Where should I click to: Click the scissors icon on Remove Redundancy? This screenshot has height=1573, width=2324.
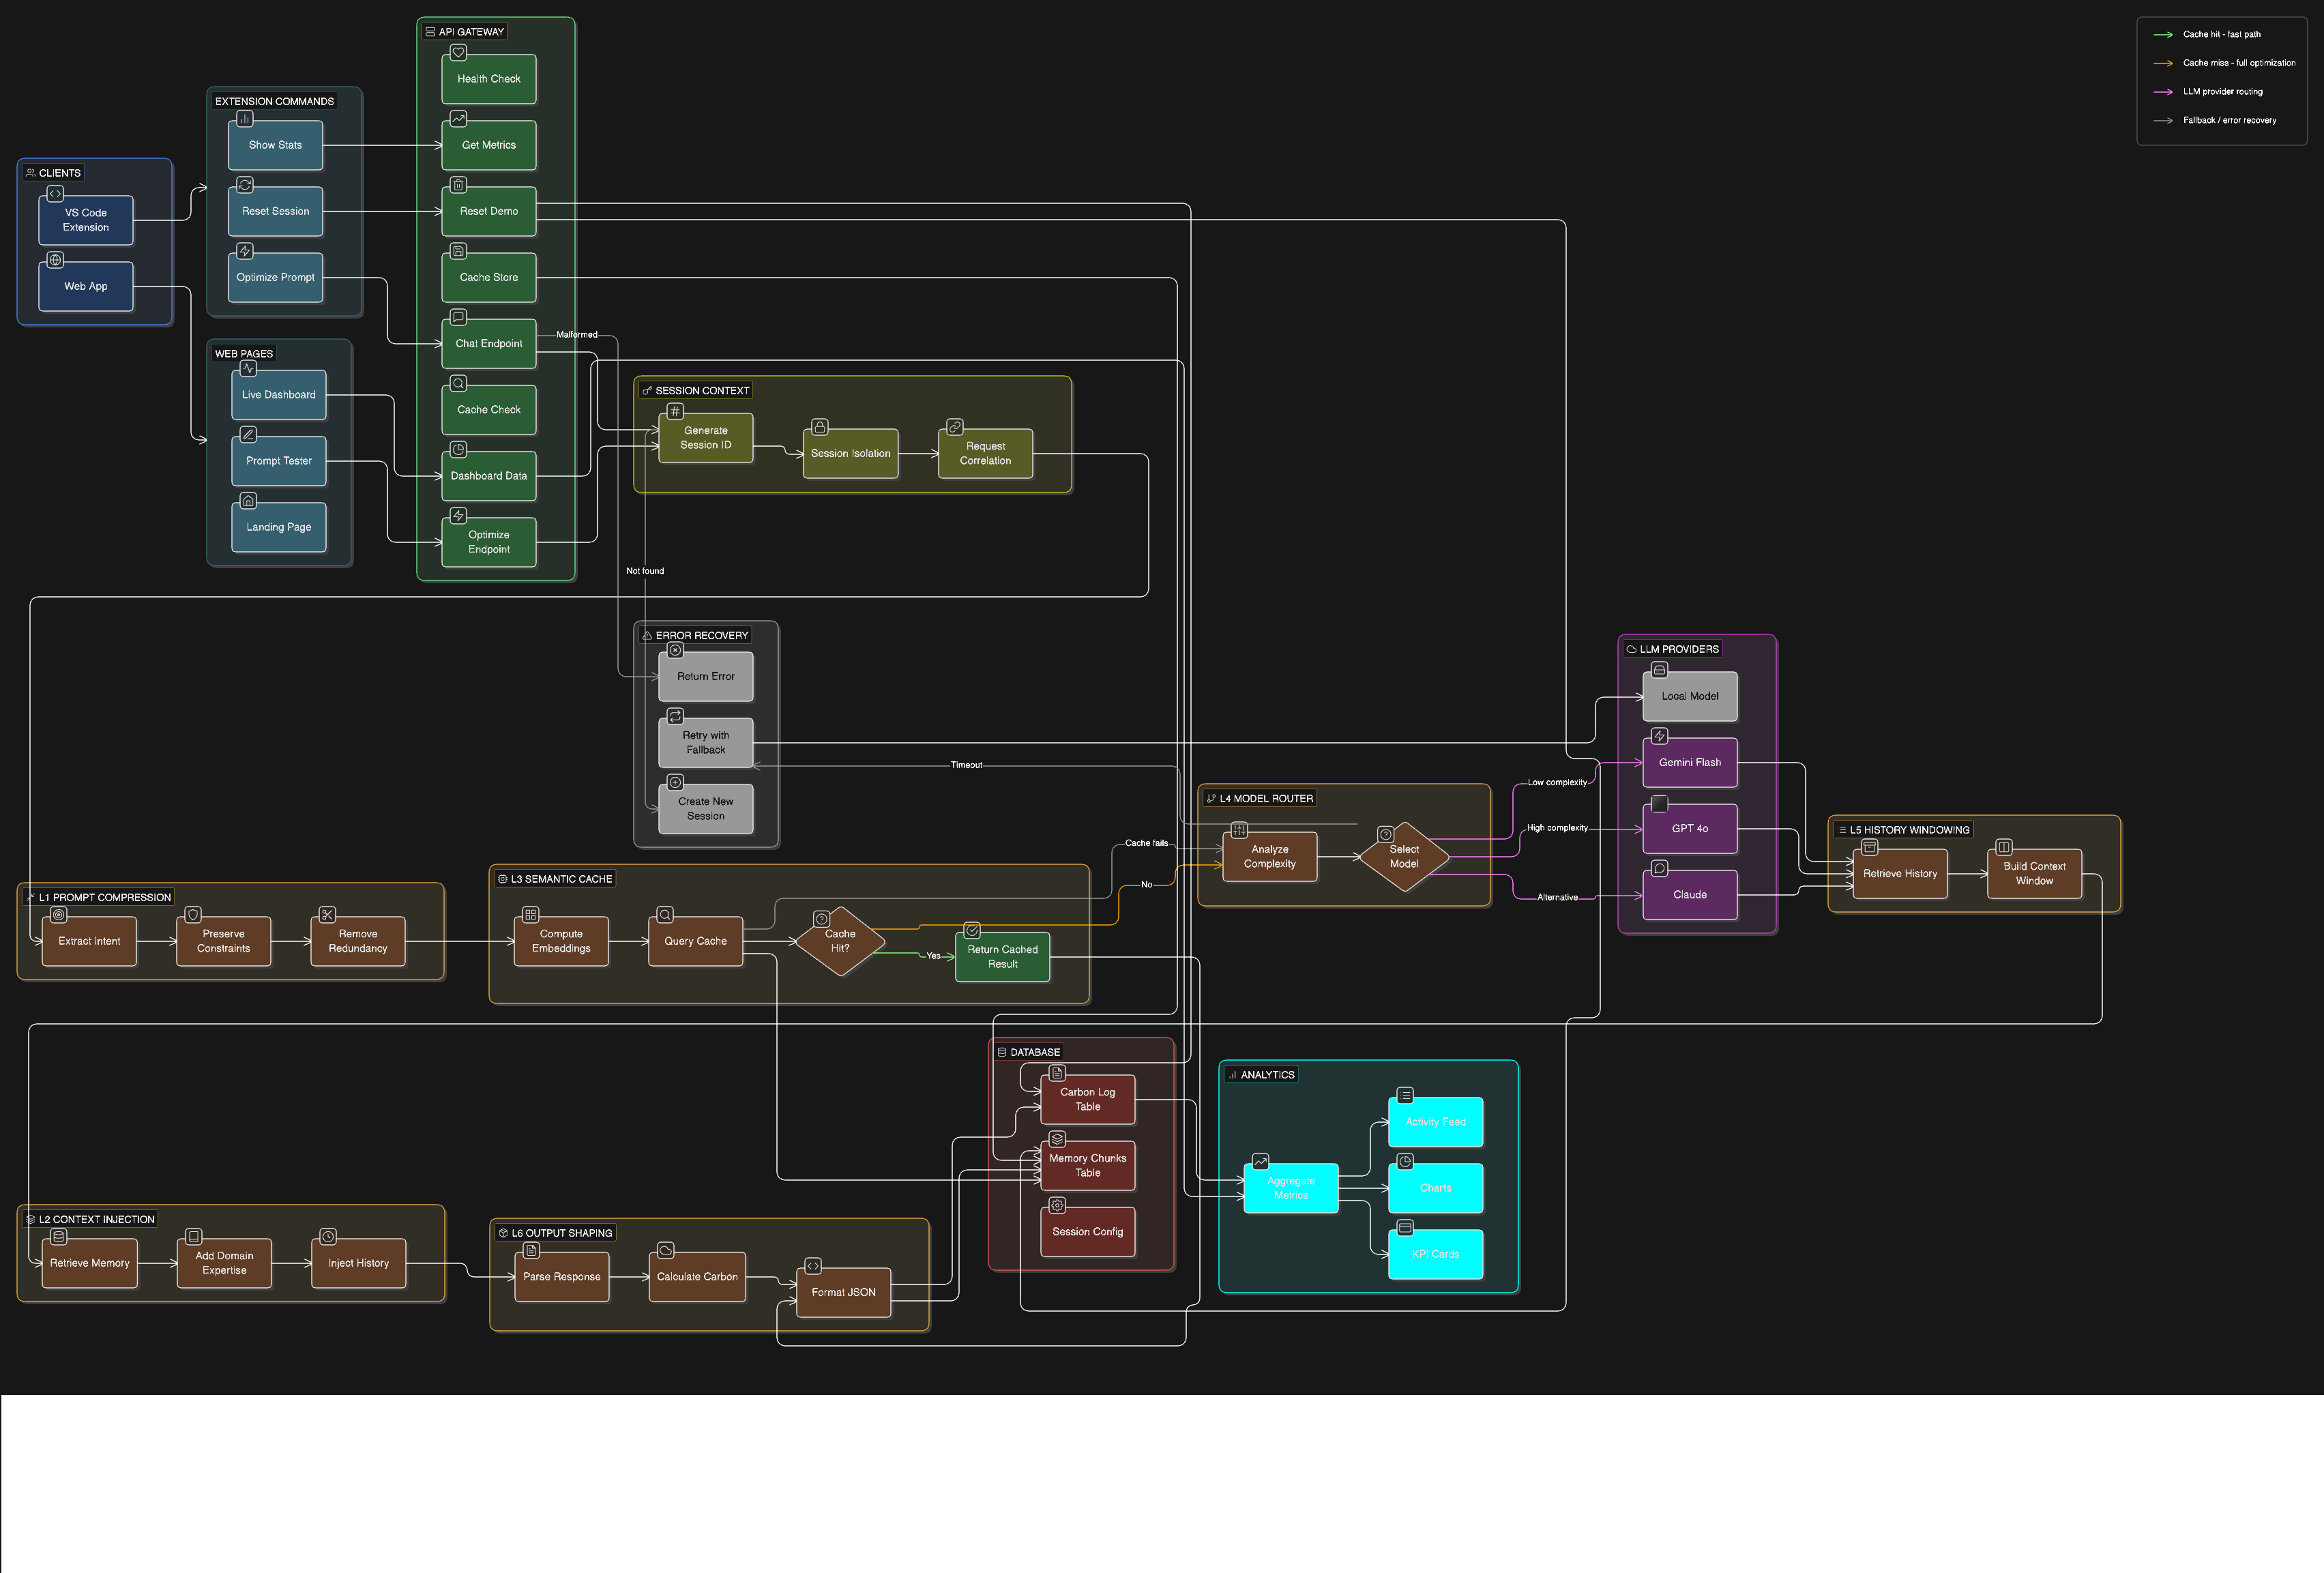pyautogui.click(x=327, y=914)
